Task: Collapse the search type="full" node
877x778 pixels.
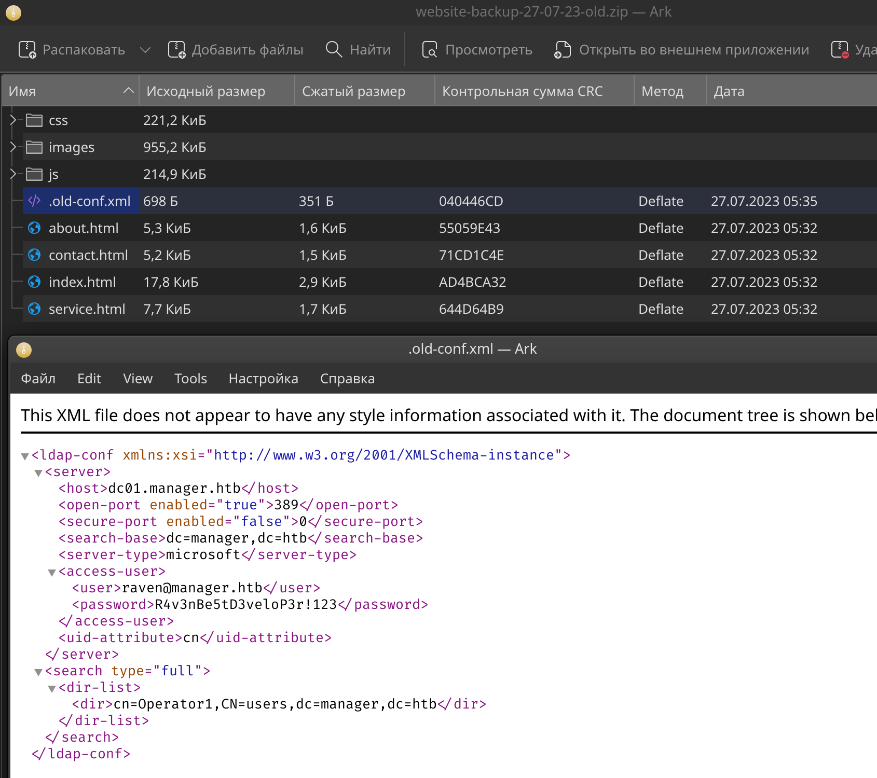Action: click(x=38, y=672)
